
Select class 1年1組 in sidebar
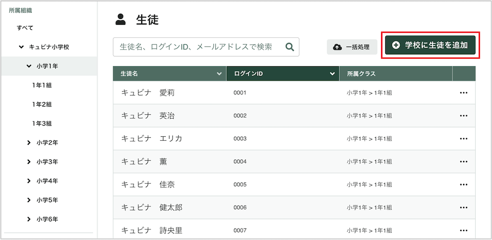tap(42, 85)
